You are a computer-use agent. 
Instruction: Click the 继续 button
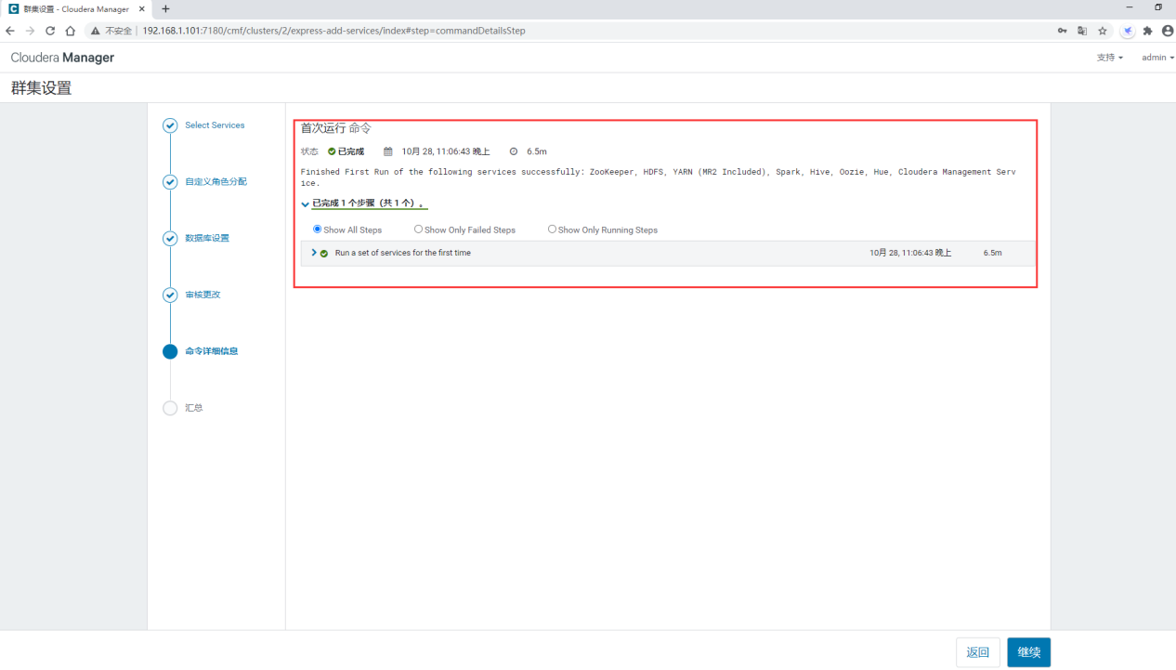(x=1028, y=652)
